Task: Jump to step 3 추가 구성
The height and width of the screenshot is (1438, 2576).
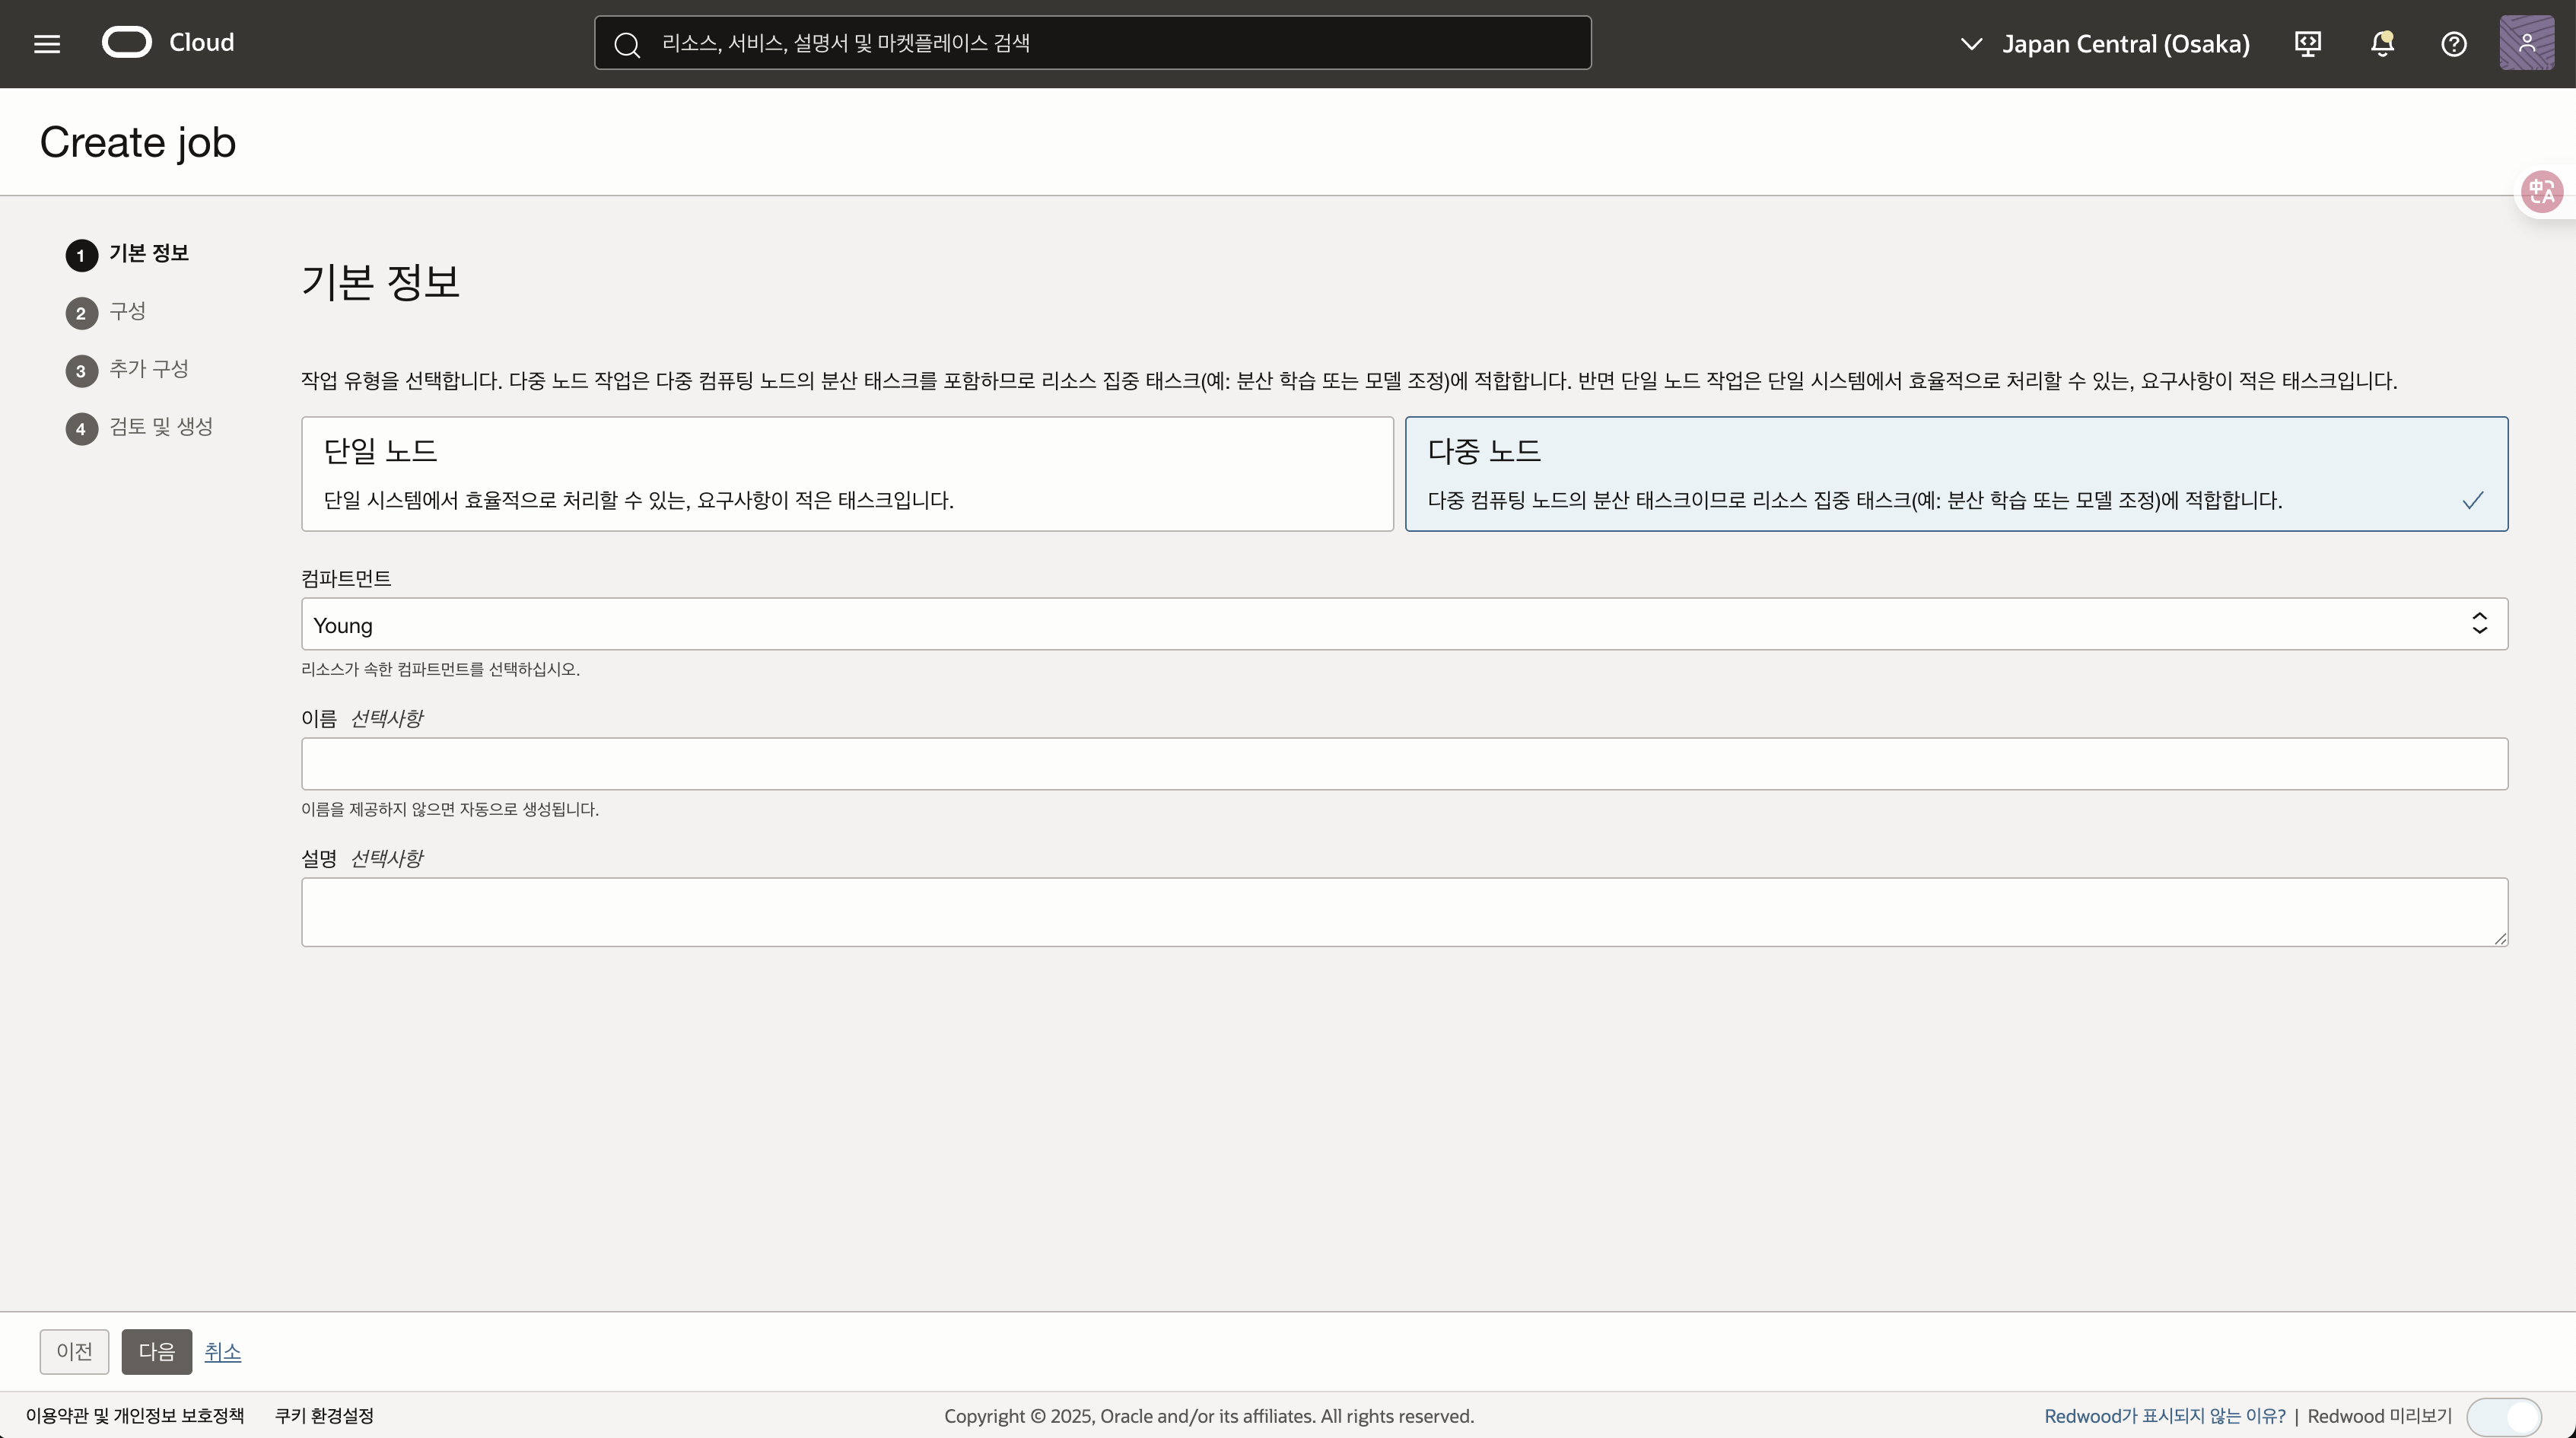Action: pyautogui.click(x=148, y=370)
